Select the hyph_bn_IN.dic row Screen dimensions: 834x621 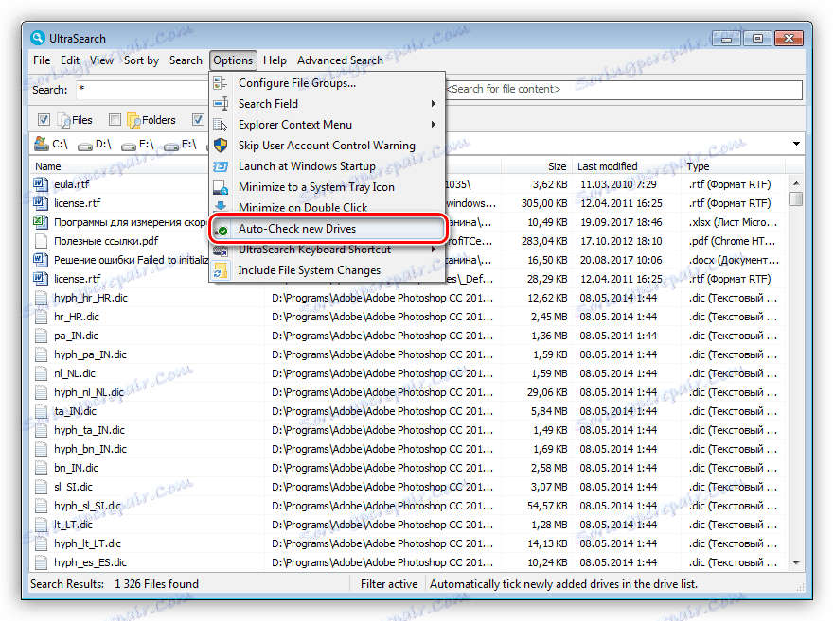point(407,449)
